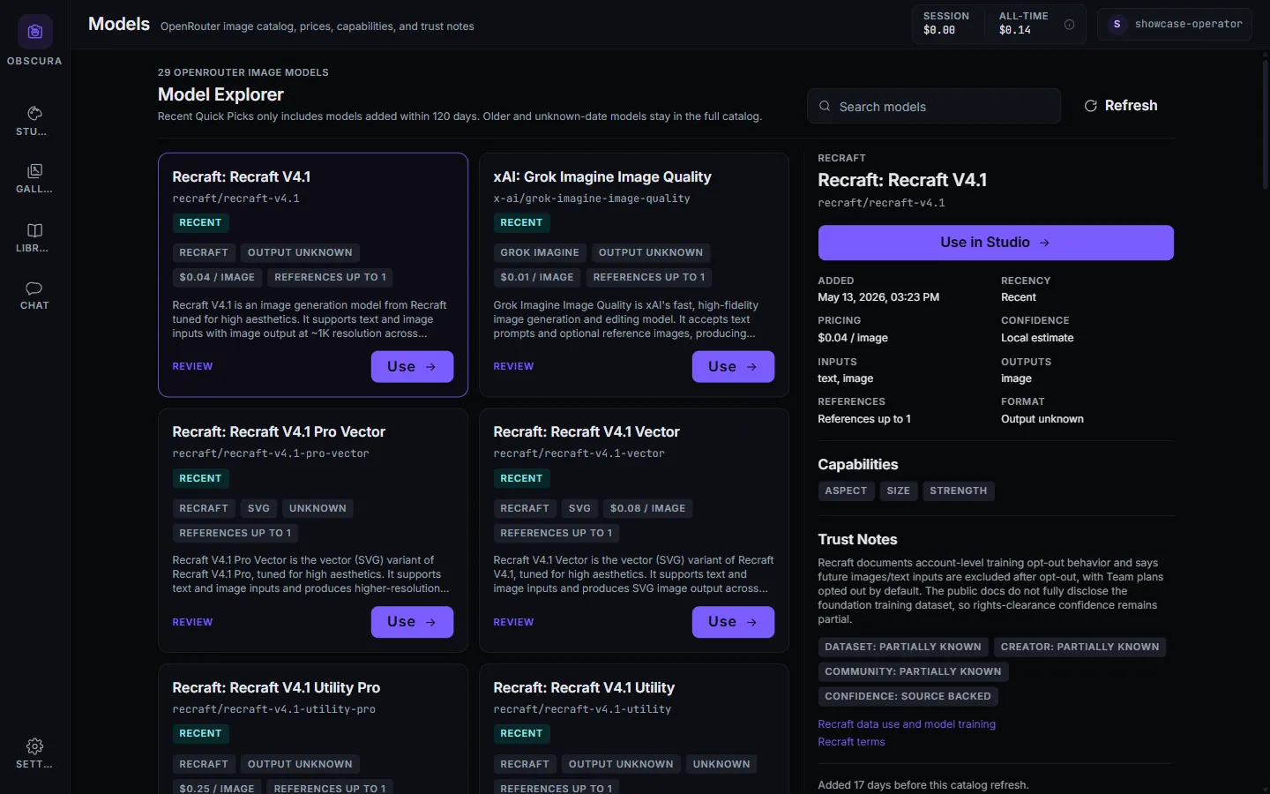Click the SIZE capability tag
The width and height of the screenshot is (1270, 794).
898,491
